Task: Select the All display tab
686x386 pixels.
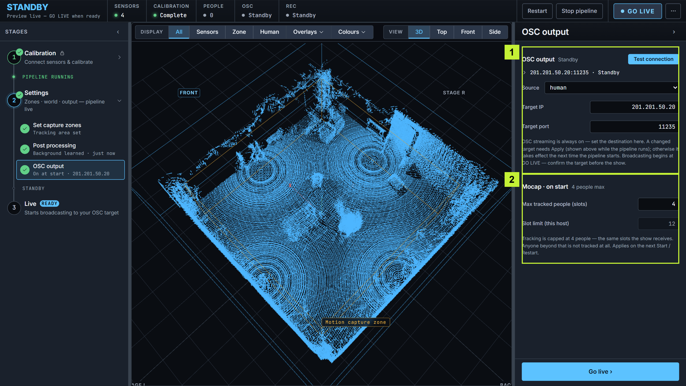Action: click(x=179, y=32)
